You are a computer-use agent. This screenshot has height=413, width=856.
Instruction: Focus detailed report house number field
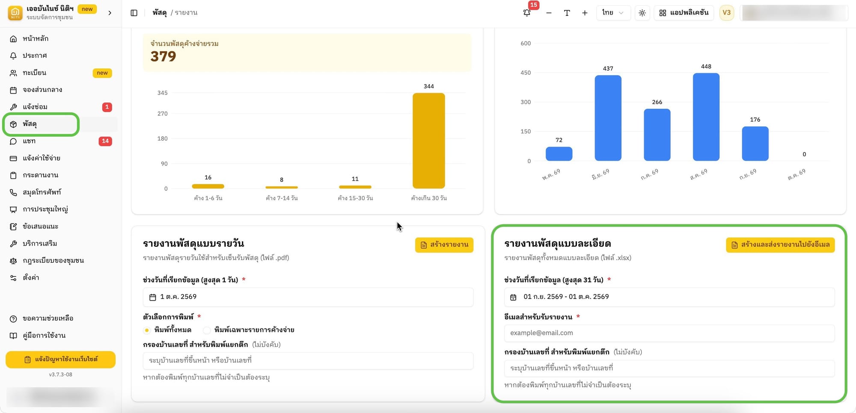(669, 368)
